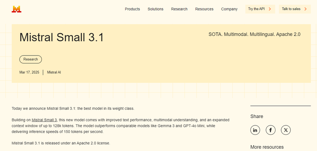Click the Mistral AI logo

(16, 9)
